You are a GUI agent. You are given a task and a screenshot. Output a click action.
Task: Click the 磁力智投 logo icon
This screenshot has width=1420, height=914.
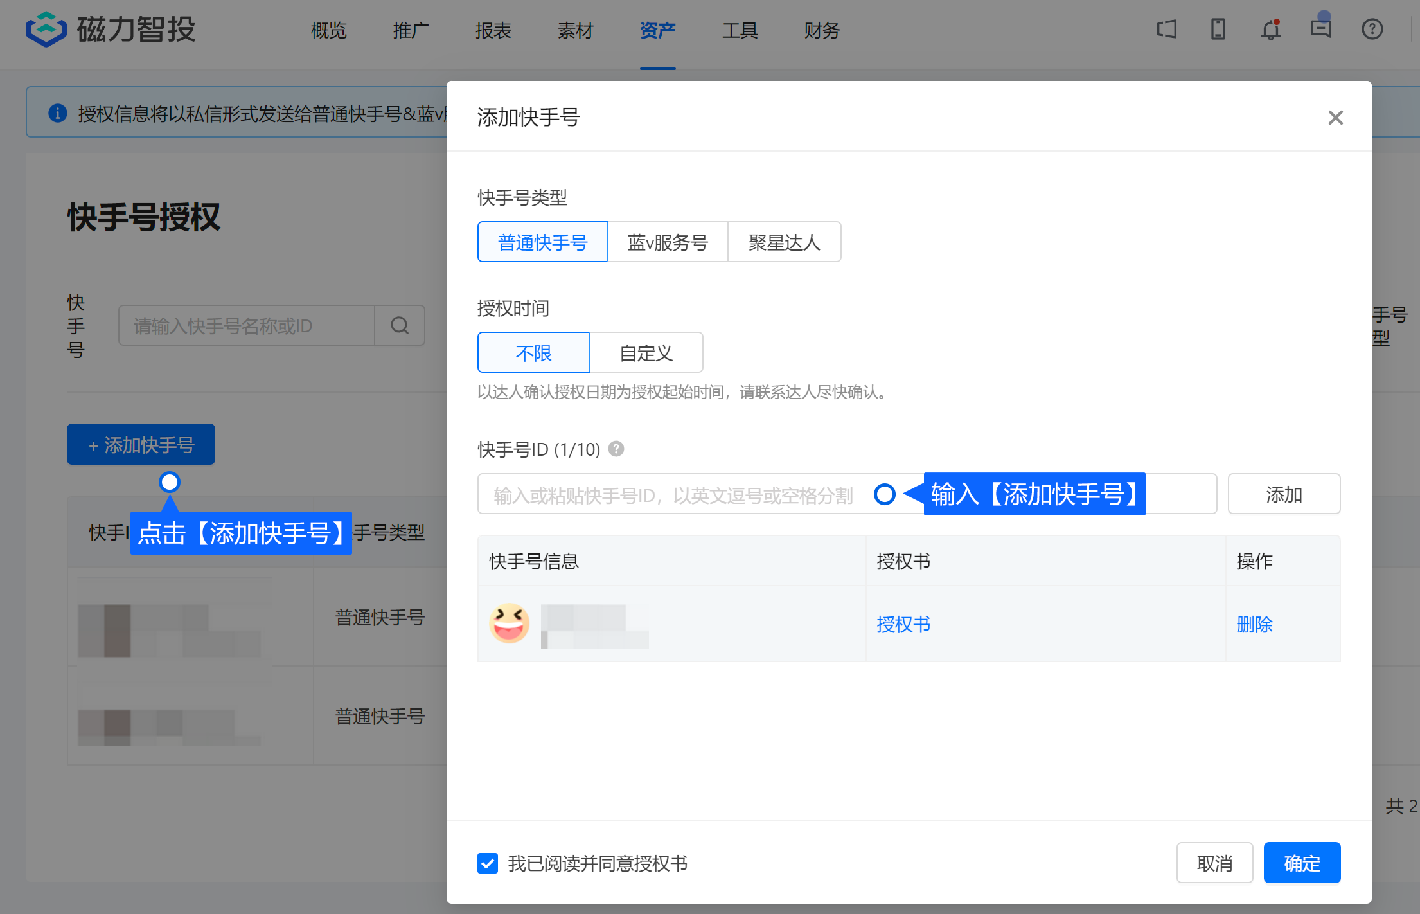pos(46,30)
